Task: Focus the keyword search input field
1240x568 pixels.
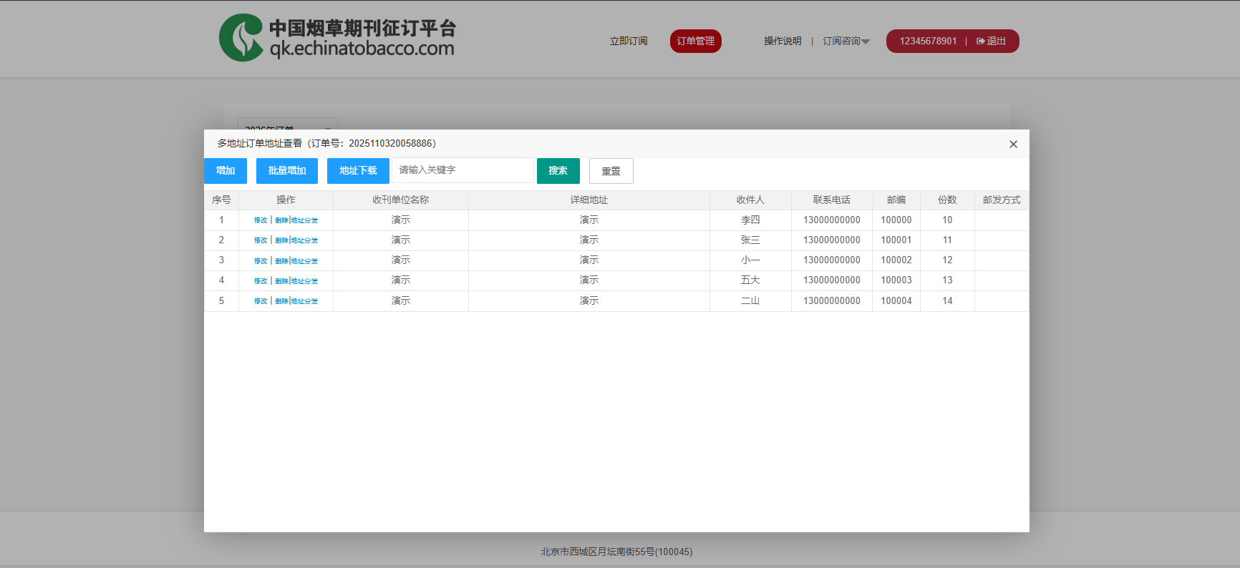Action: (462, 170)
